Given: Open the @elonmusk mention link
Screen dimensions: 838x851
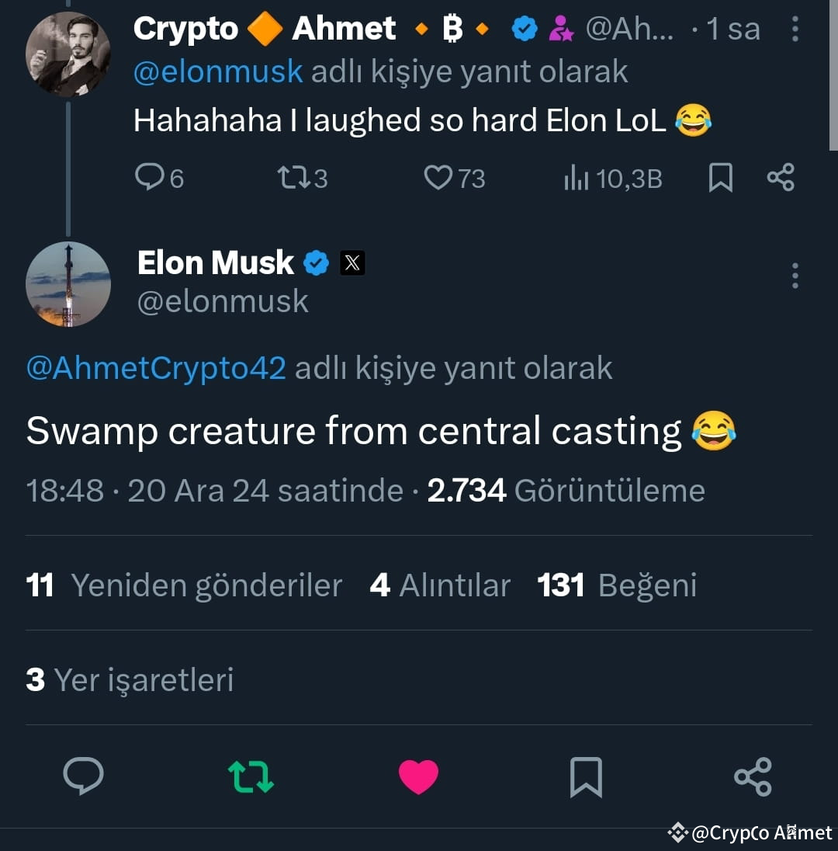Looking at the screenshot, I should 218,71.
